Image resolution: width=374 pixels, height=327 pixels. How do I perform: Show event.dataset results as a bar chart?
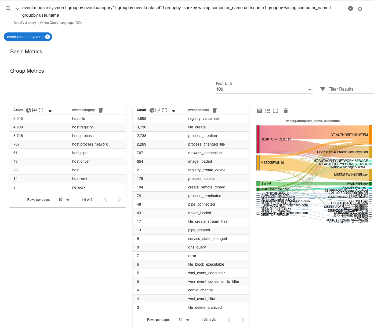(158, 110)
